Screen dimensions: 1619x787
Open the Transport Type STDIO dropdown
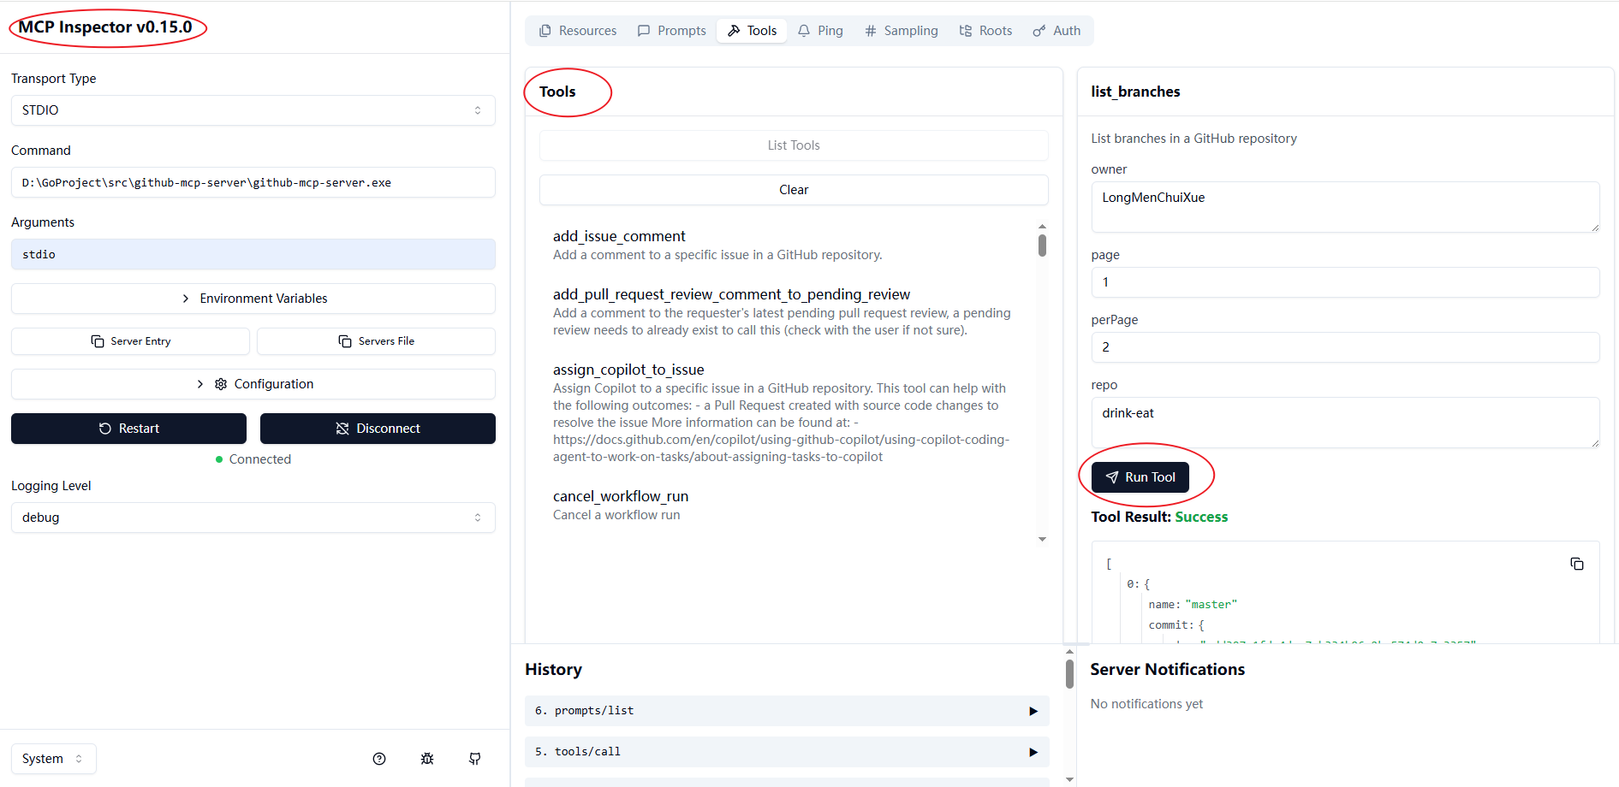[x=253, y=110]
